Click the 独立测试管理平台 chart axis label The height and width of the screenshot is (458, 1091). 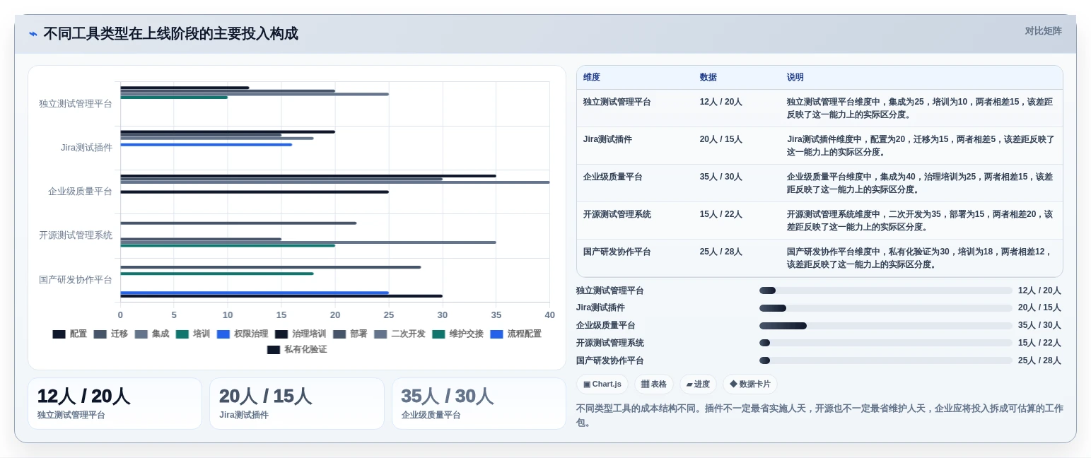(x=76, y=104)
